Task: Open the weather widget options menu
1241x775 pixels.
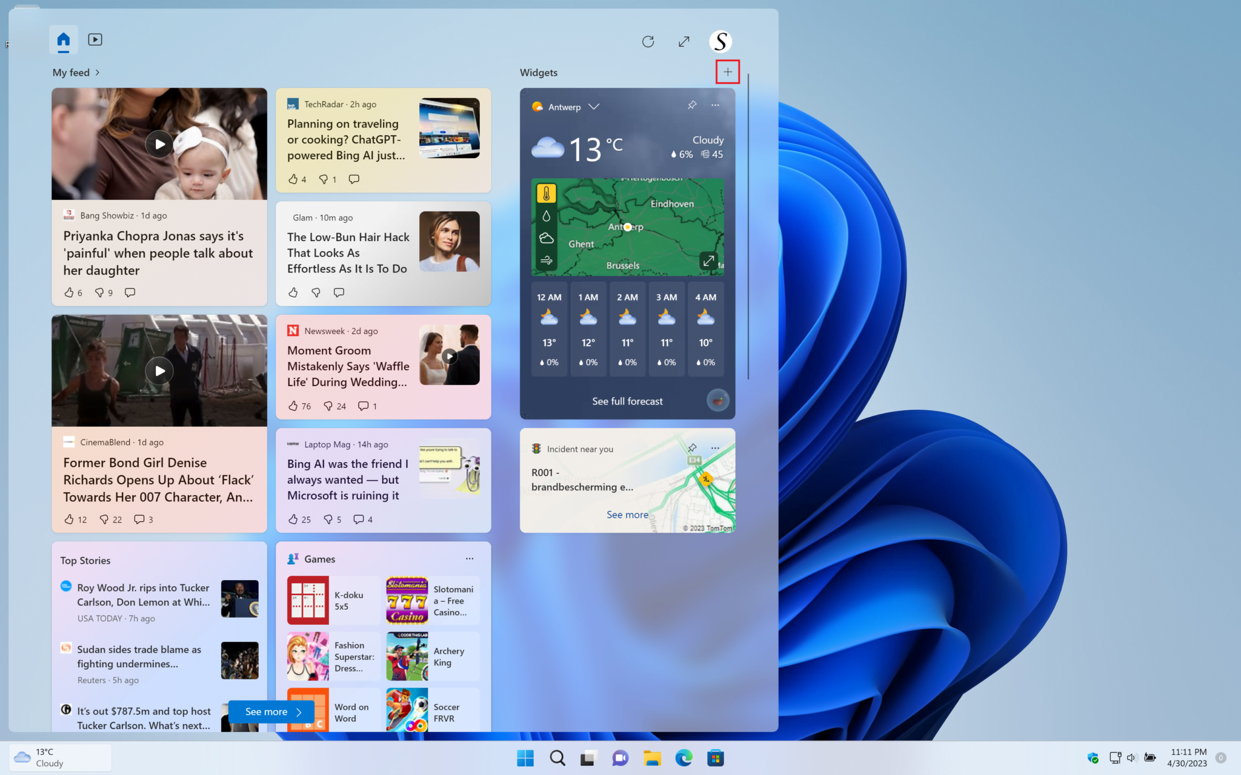Action: point(715,105)
